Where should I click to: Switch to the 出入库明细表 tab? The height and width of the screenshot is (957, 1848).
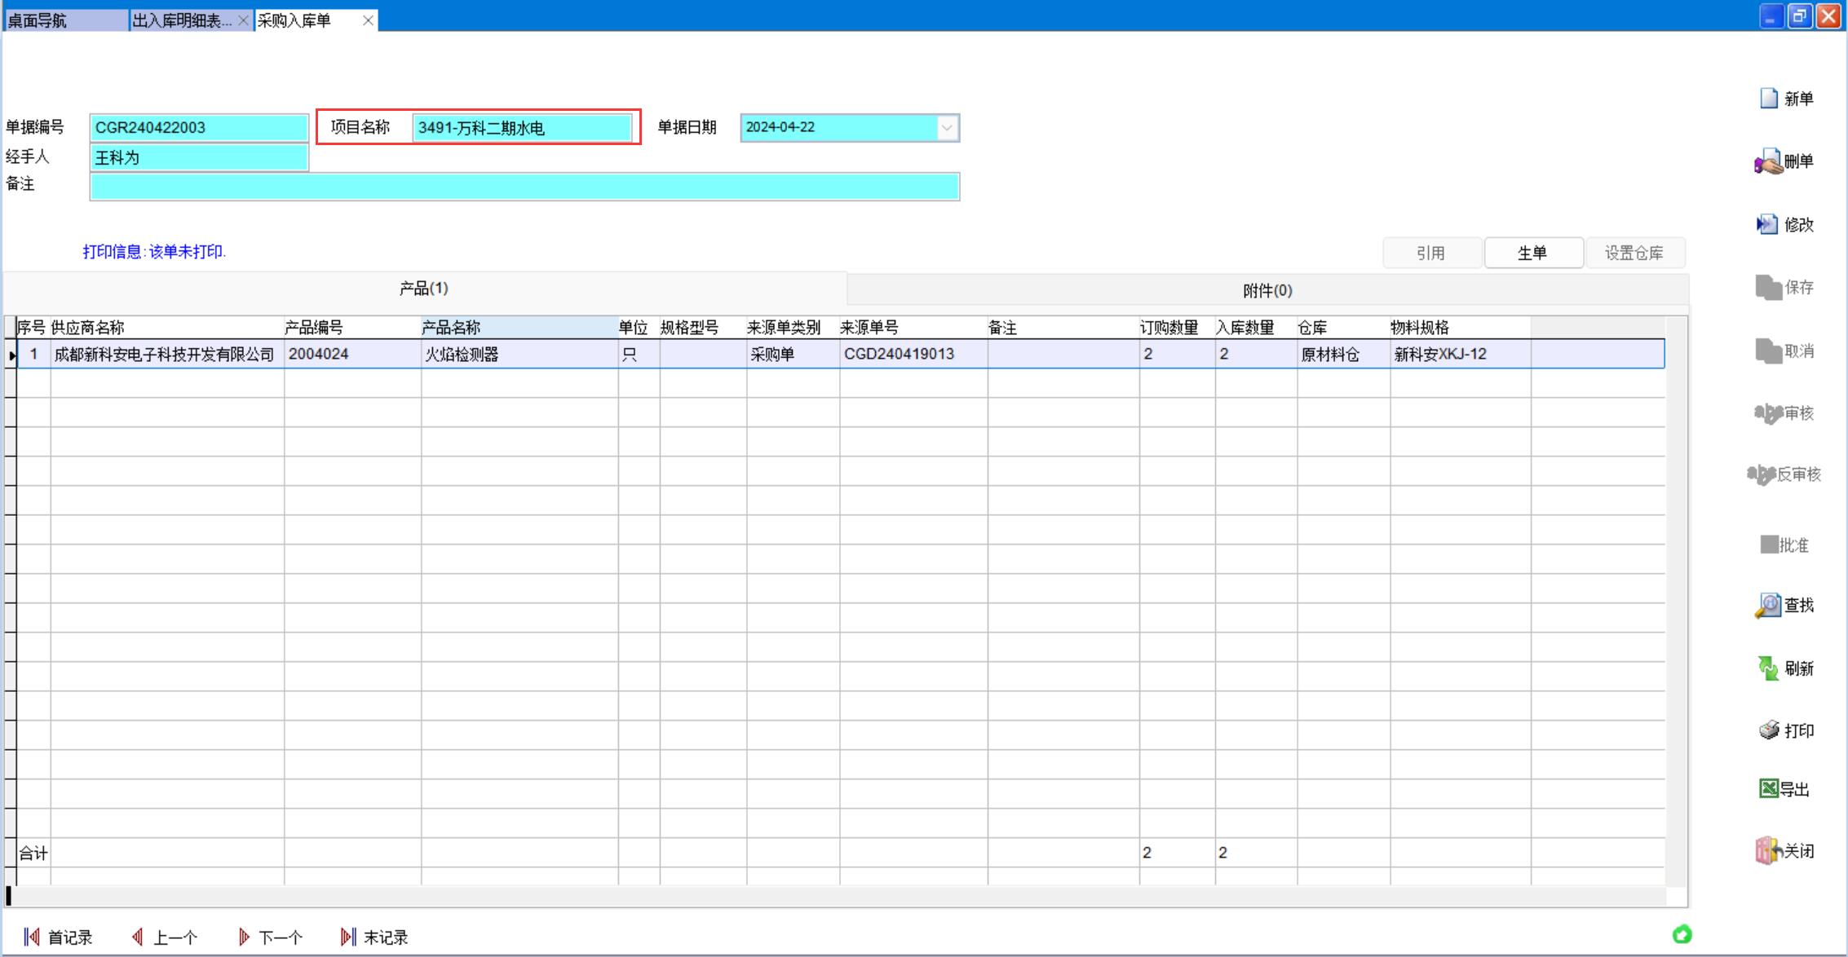click(x=181, y=20)
